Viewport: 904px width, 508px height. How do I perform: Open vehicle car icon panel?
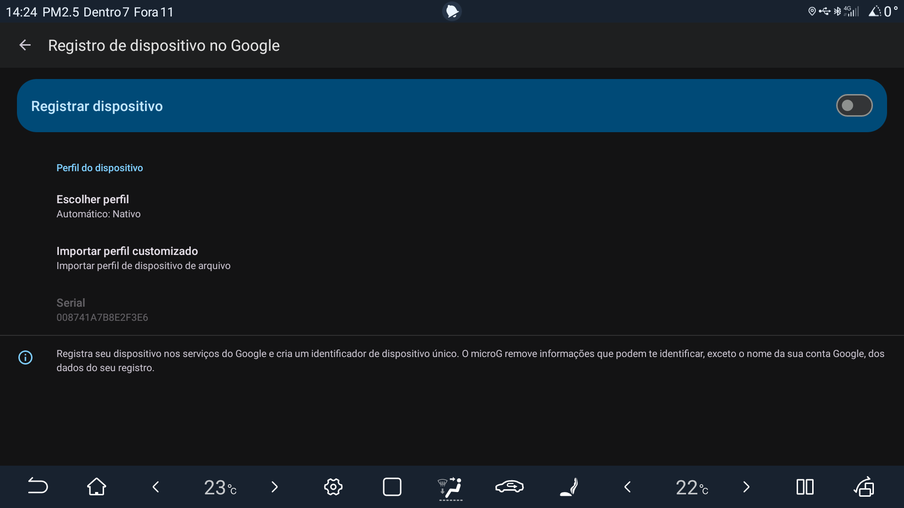[x=509, y=486]
